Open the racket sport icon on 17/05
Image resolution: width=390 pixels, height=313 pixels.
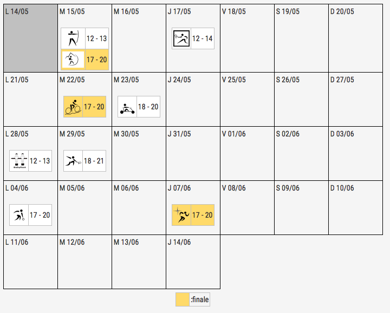tap(181, 38)
